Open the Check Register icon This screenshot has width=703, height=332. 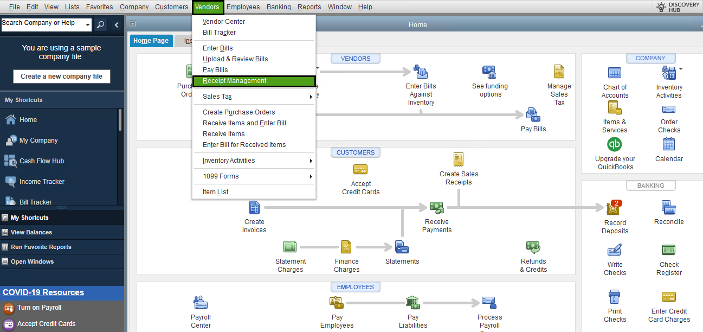(669, 250)
